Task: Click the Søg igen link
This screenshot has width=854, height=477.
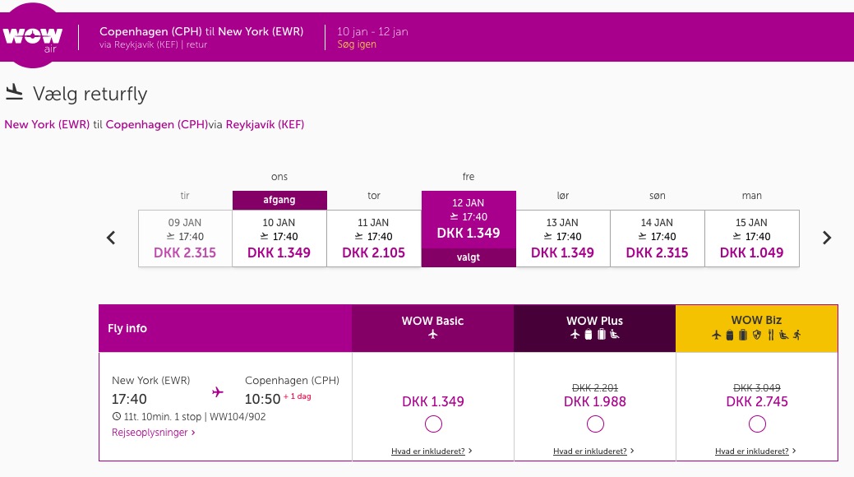Action: point(357,44)
